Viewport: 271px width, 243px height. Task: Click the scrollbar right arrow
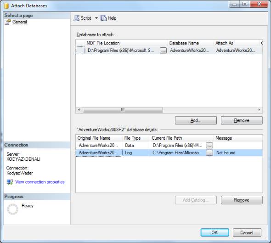(259, 110)
